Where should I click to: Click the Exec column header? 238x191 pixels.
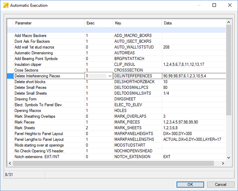98,23
